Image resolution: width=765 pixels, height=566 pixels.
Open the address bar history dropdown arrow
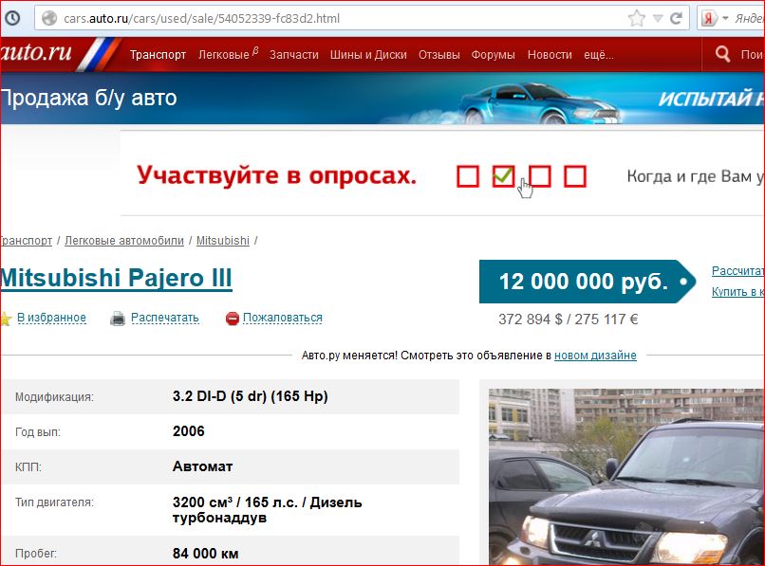coord(657,18)
